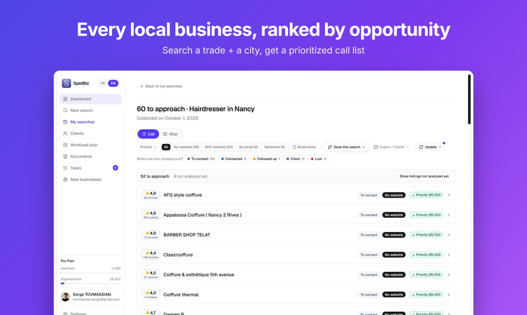Click Priority 85/100 on BARBER SHOP TELAT
The height and width of the screenshot is (315, 527).
[x=425, y=235]
